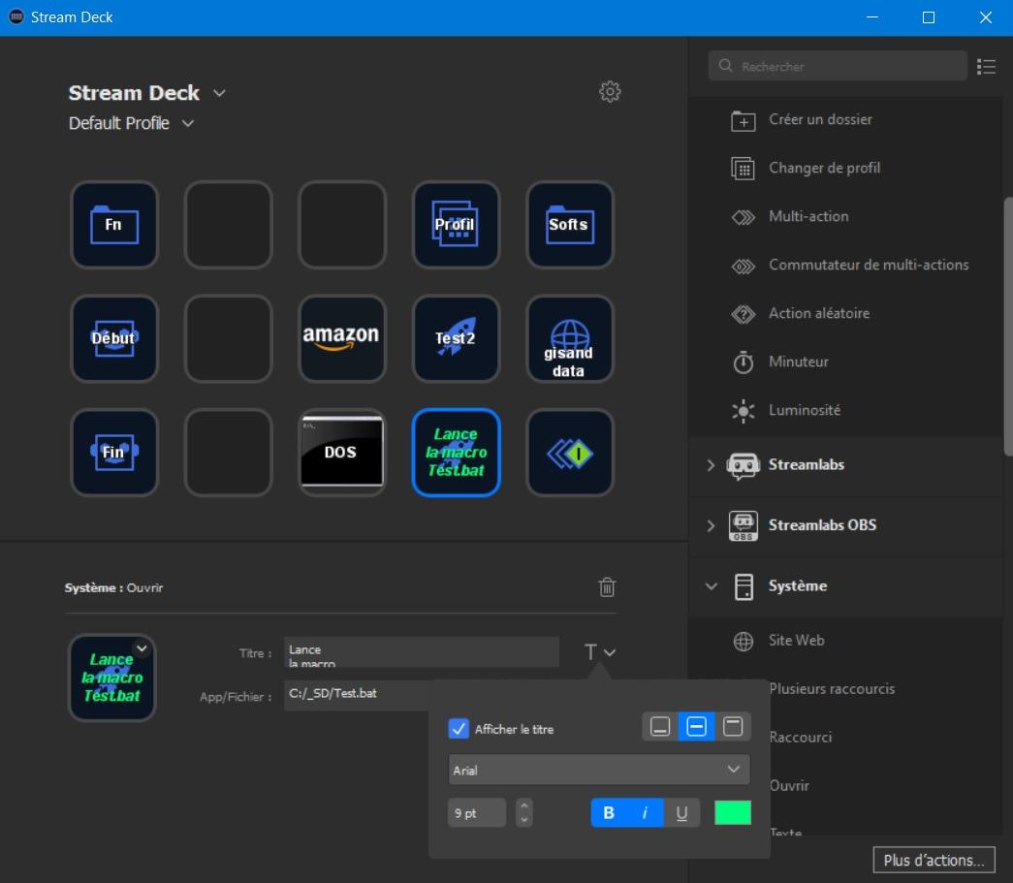
Task: Toggle the actions list view icon
Action: click(986, 66)
